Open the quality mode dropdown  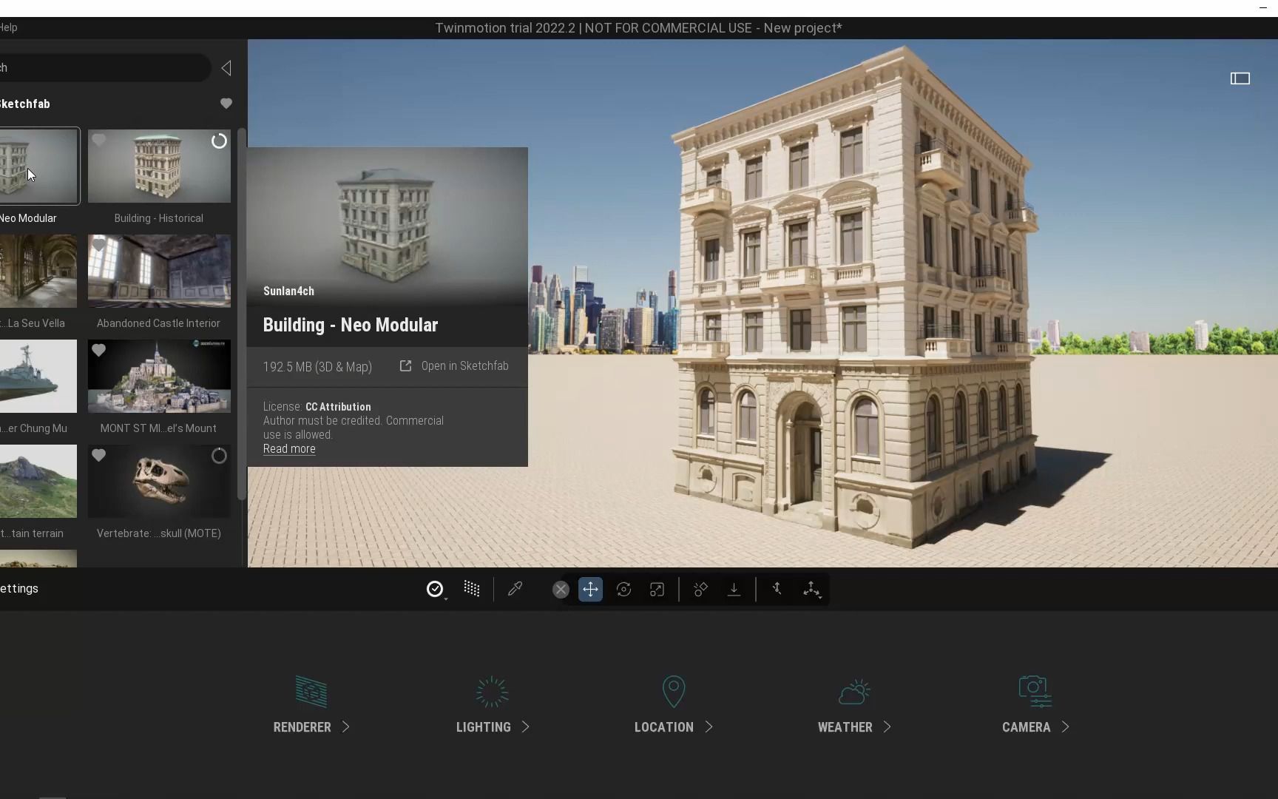pos(436,589)
